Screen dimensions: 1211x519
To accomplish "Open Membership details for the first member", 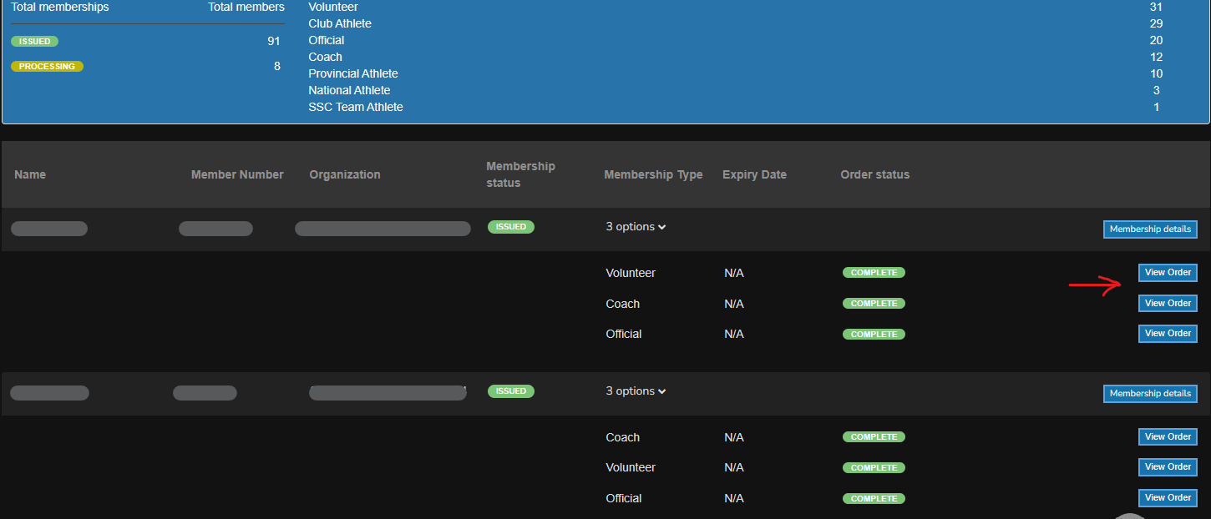I will [x=1150, y=229].
